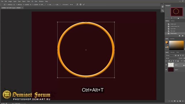Hide Layer 0 with eye icon
Image resolution: width=185 pixels, height=104 pixels.
coord(166,70)
